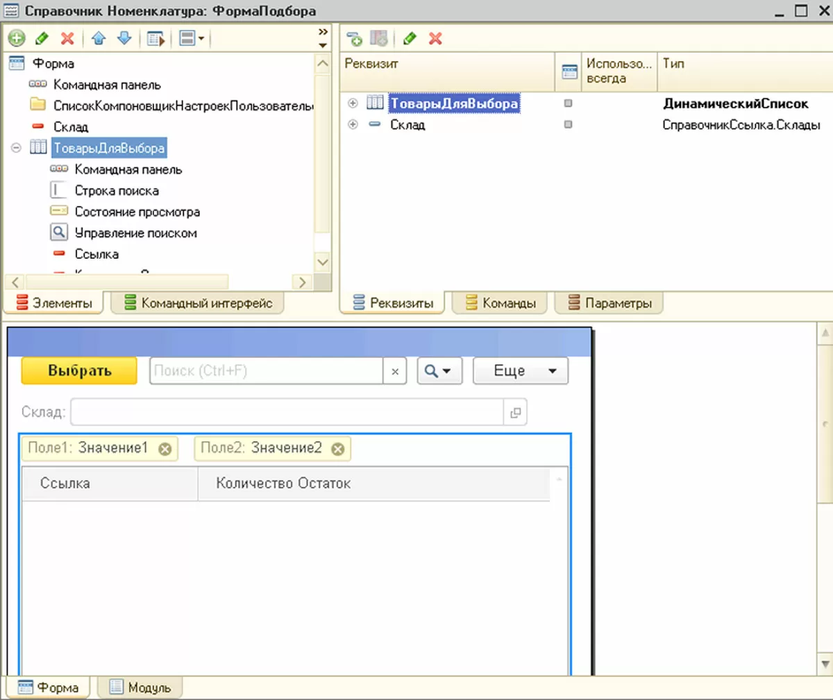Click the Количество Остаток column header
This screenshot has width=833, height=700.
click(x=373, y=484)
